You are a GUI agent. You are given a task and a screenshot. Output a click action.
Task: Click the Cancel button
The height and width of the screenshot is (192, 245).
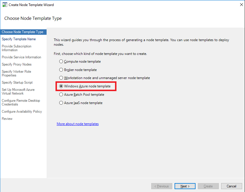click(231, 186)
